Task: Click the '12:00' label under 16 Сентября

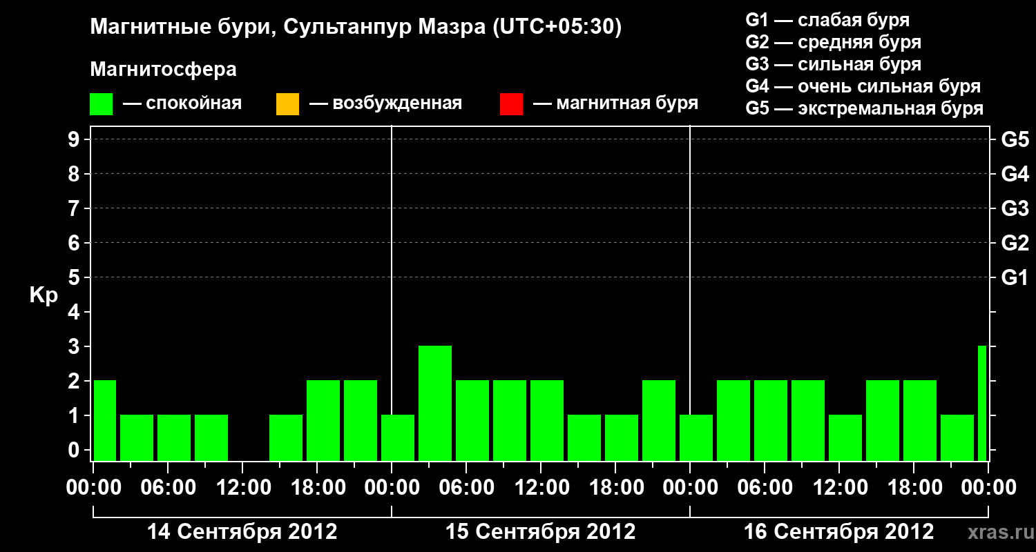Action: point(839,488)
